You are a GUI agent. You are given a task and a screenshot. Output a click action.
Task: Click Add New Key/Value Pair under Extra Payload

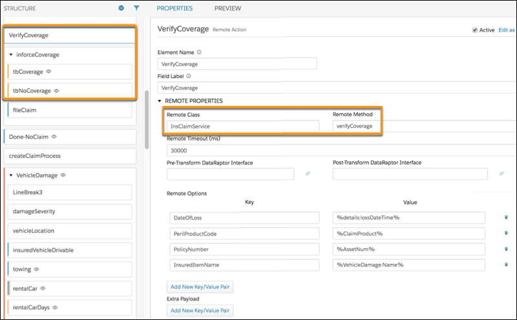tap(200, 310)
